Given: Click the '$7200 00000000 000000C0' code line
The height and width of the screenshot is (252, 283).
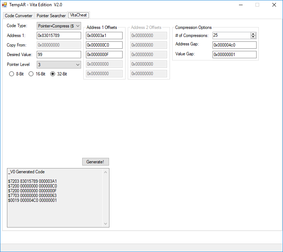Looking at the screenshot, I should tap(32, 186).
